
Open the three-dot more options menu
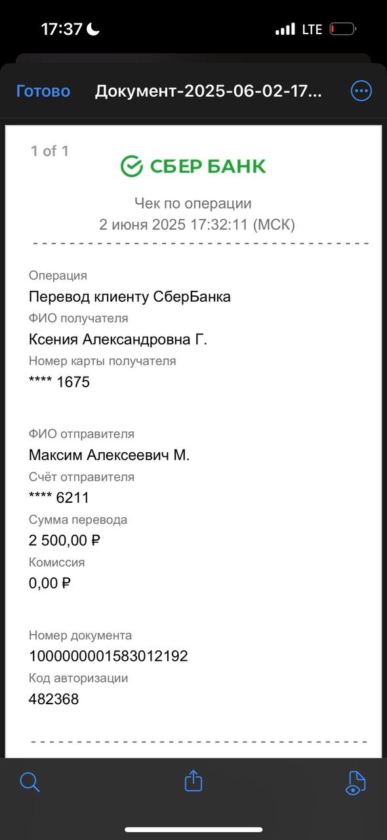361,91
